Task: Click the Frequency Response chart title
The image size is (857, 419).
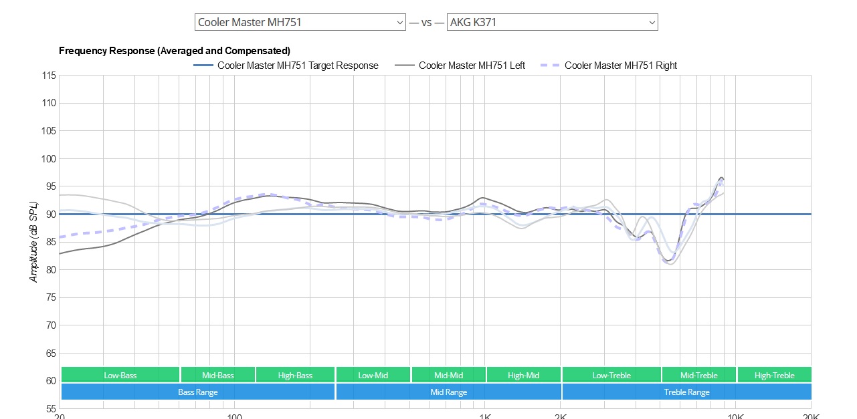Action: pyautogui.click(x=175, y=51)
